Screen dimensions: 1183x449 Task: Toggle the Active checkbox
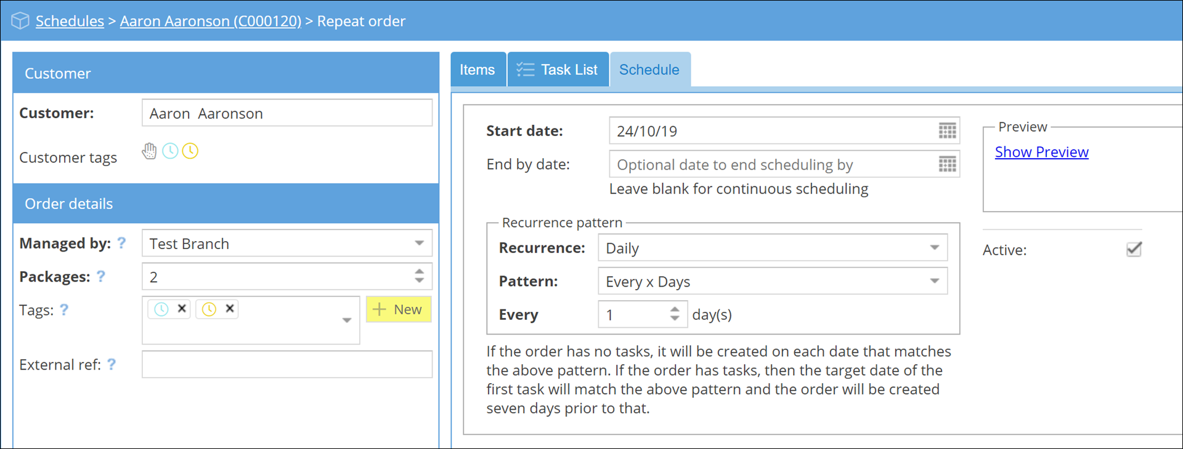pyautogui.click(x=1134, y=249)
